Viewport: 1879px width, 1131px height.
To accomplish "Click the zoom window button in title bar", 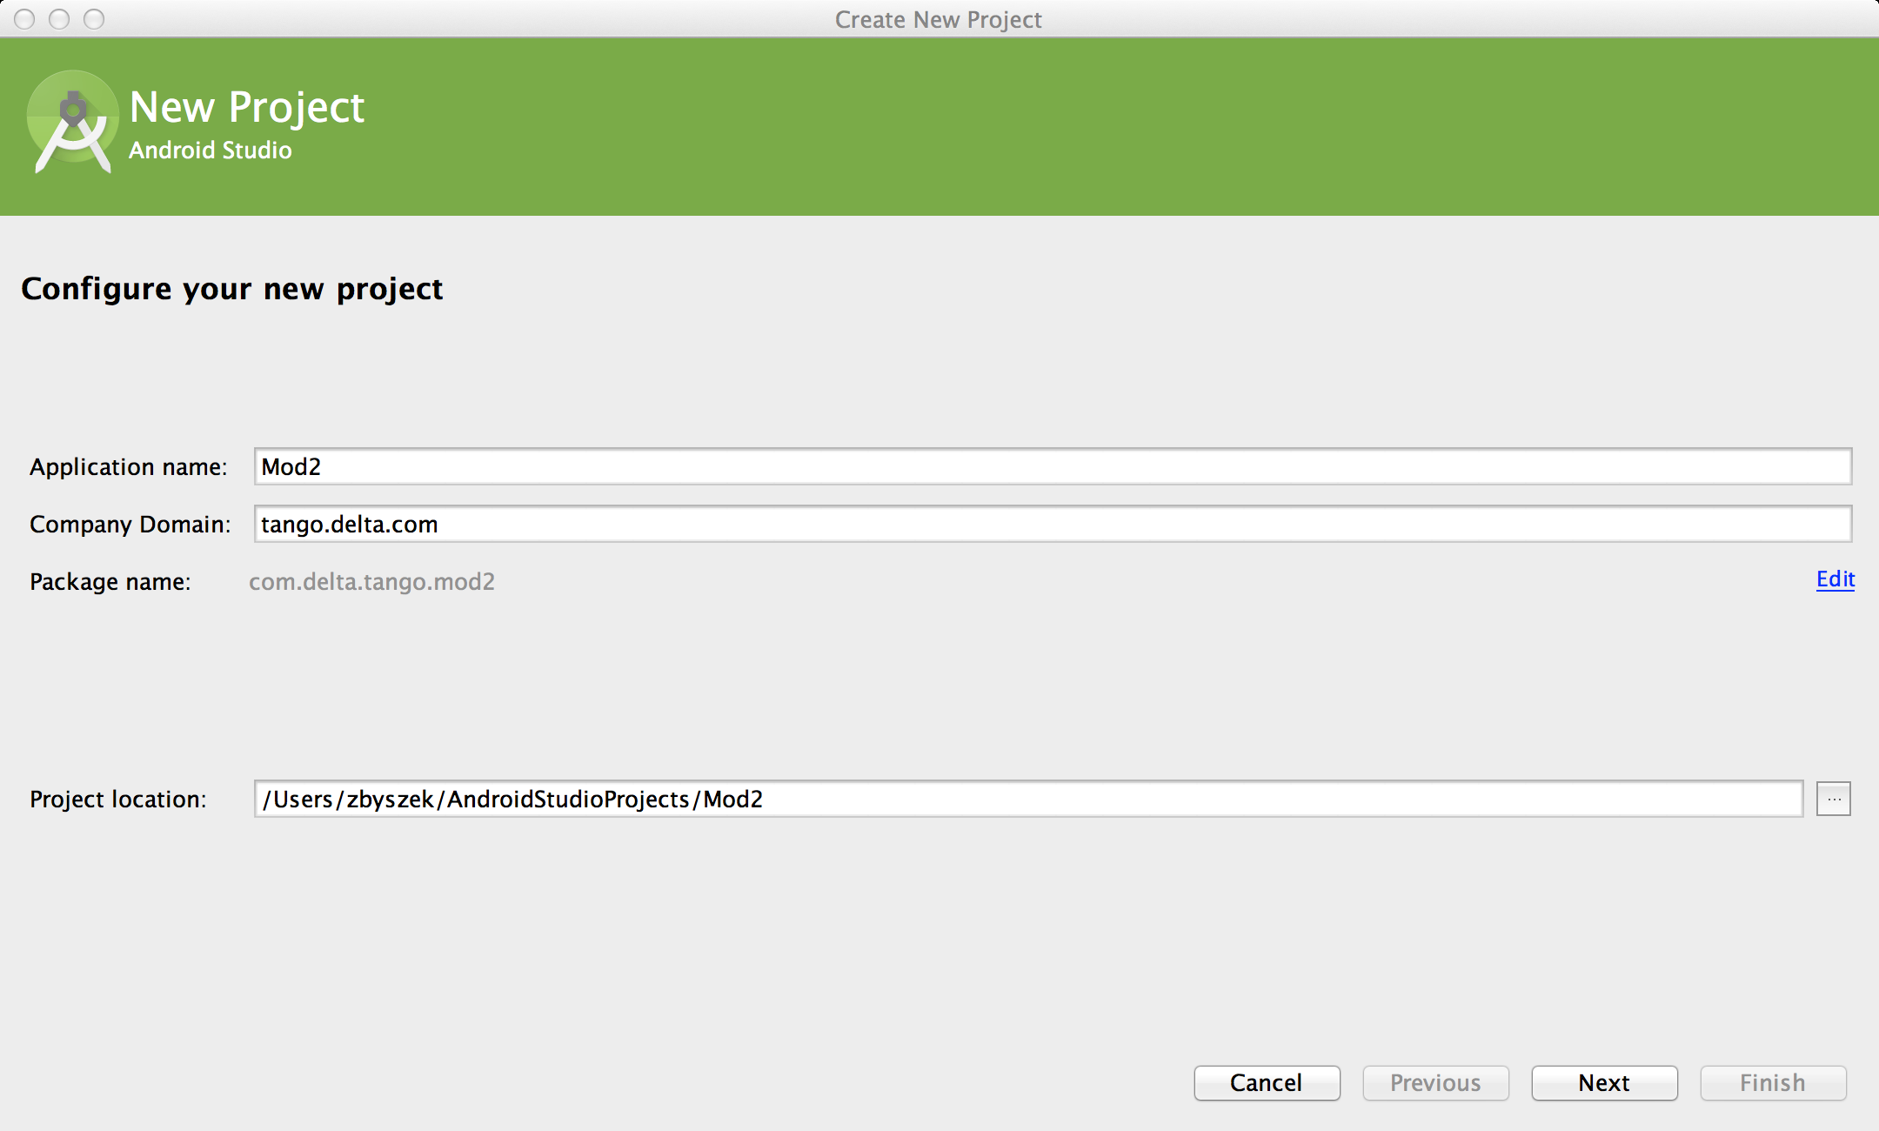I will tap(94, 19).
